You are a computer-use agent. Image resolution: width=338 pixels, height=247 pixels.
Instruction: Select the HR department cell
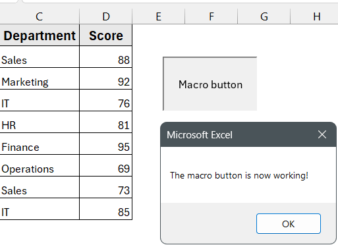pyautogui.click(x=40, y=122)
